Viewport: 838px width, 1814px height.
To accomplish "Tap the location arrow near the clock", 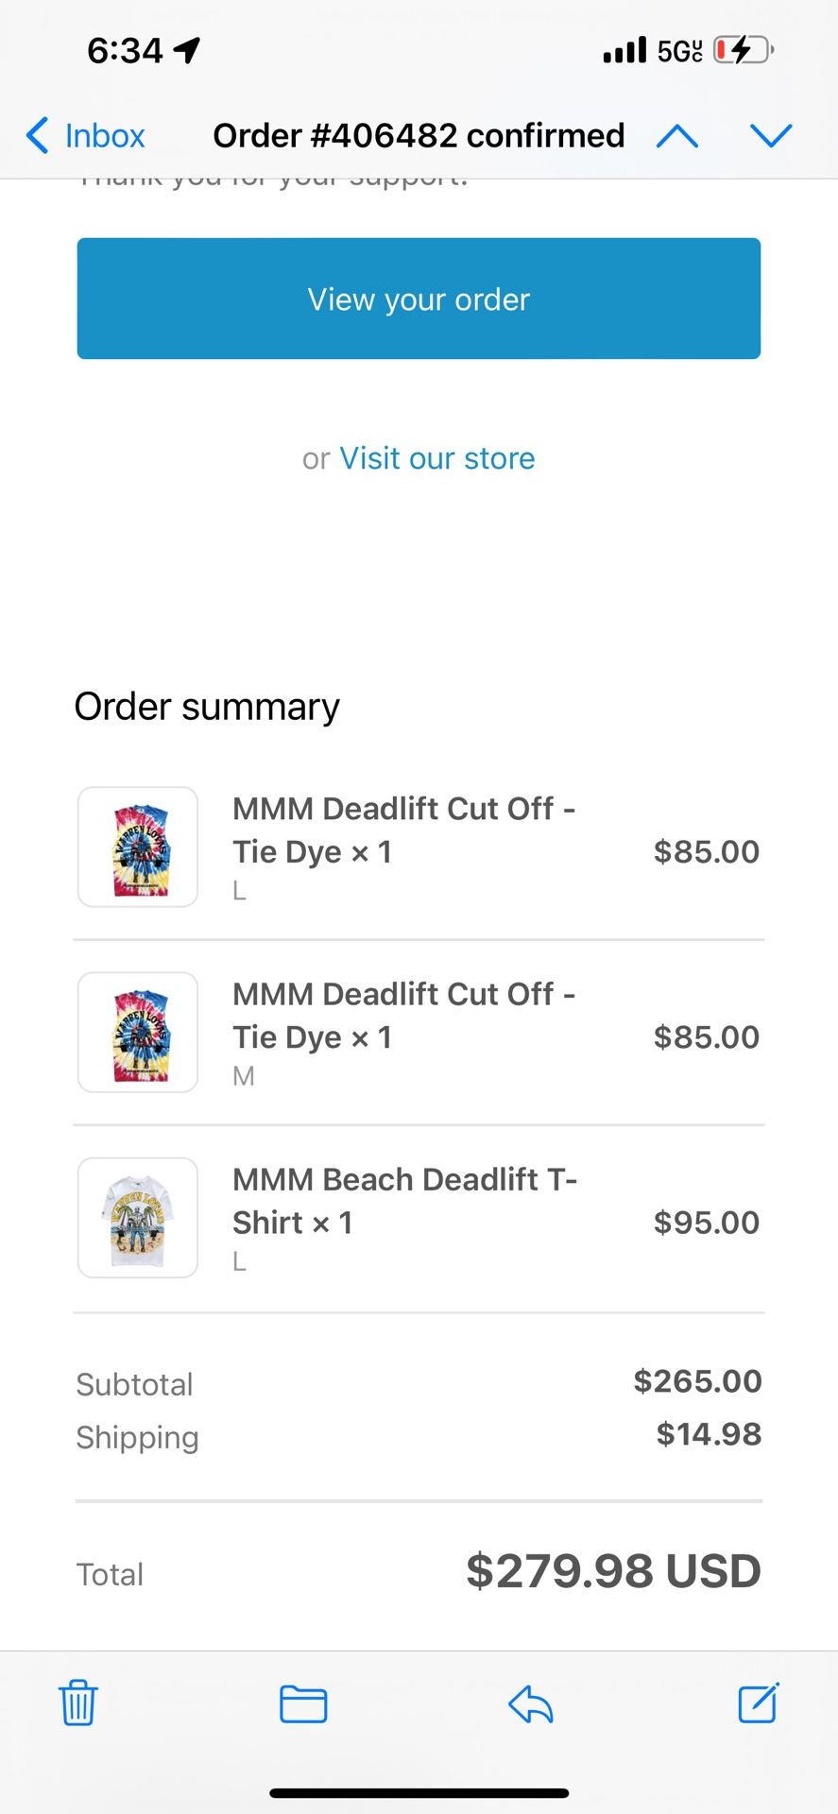I will tap(187, 49).
